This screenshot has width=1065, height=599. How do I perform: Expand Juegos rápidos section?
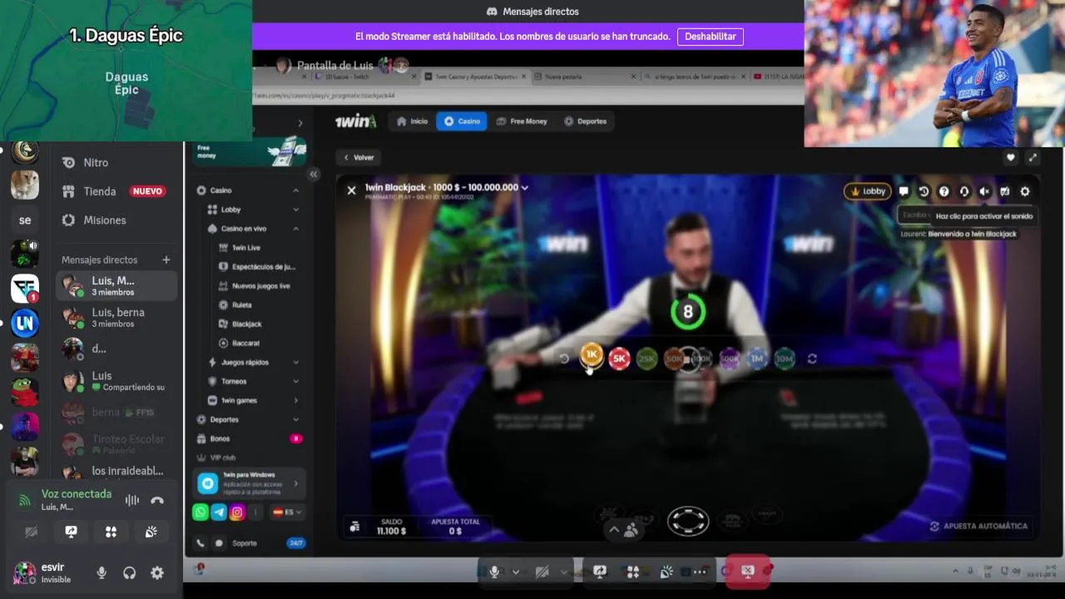[x=295, y=363]
